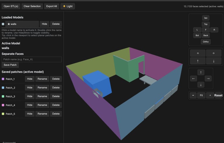
Task: Tilt view down arrow beside rotate icons
Action: (x=213, y=61)
